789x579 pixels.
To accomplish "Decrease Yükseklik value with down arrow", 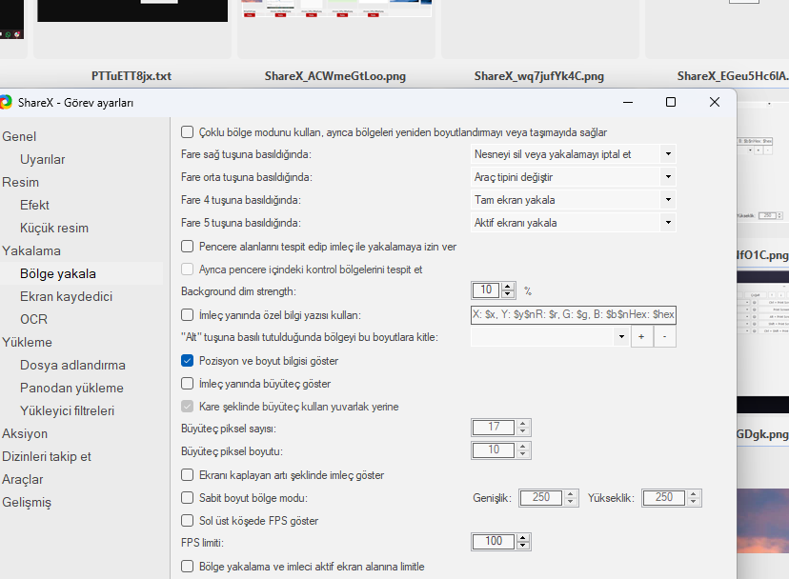I will [694, 501].
